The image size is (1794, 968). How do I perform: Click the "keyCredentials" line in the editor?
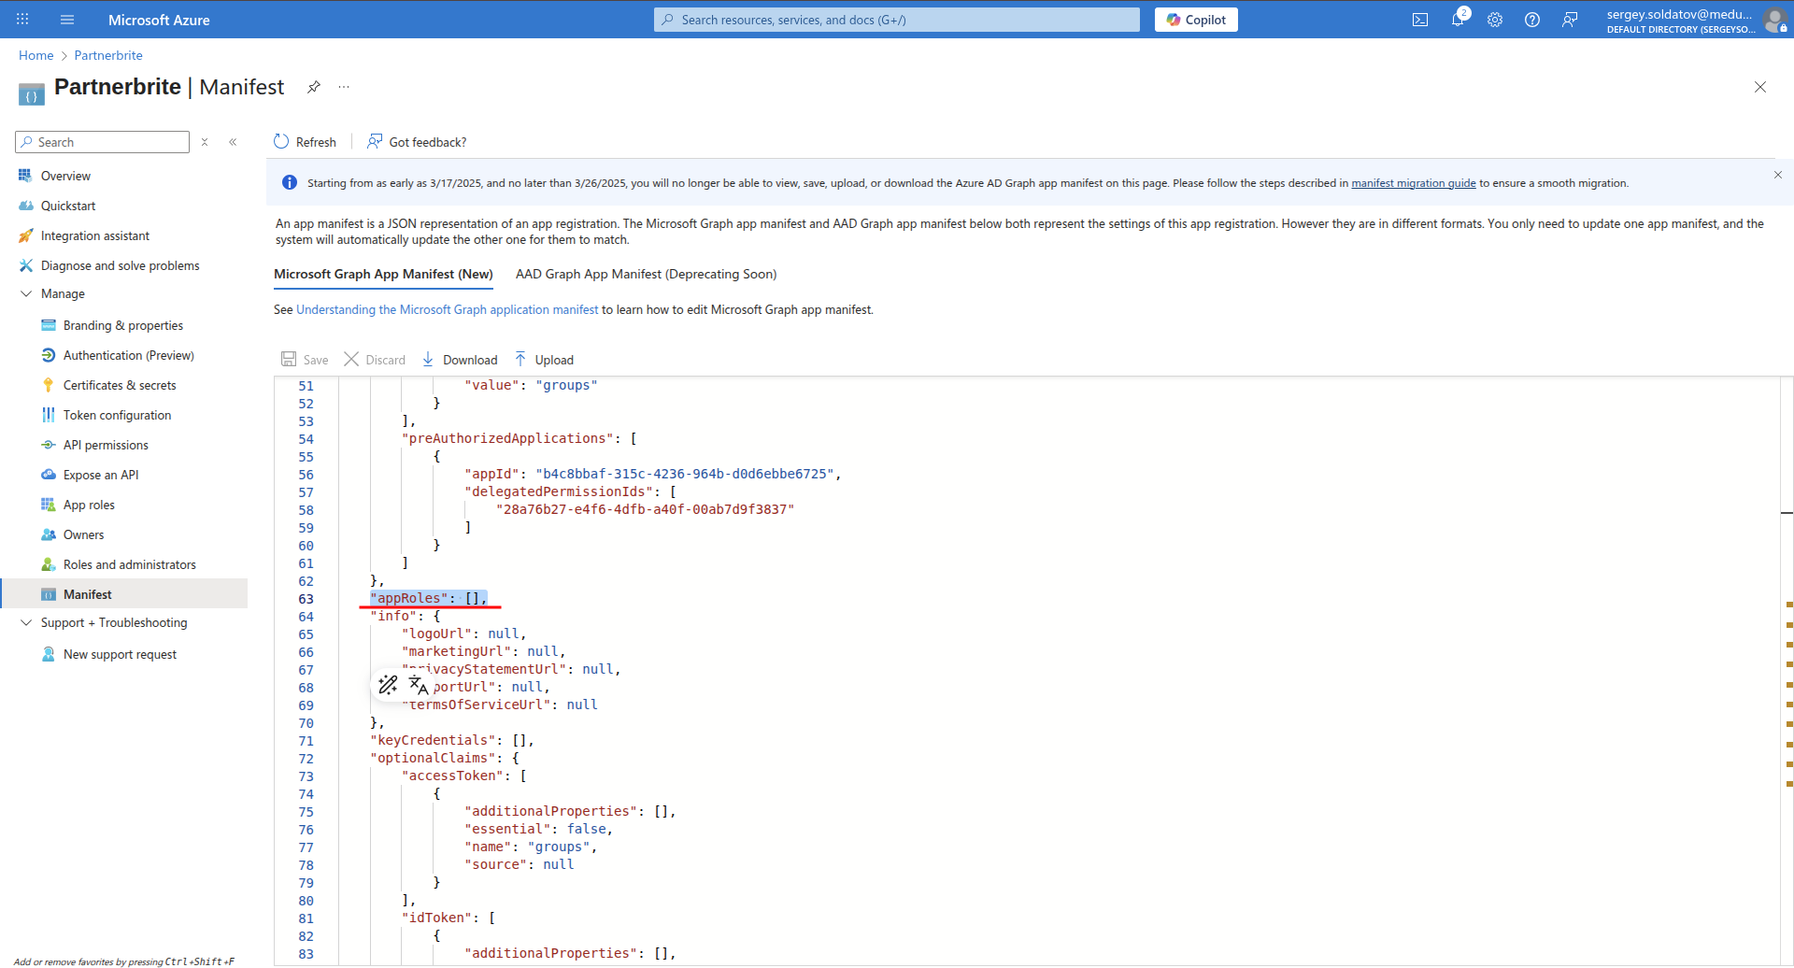(452, 740)
